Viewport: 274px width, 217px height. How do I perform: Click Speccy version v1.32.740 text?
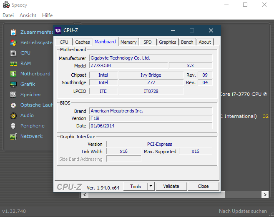tap(14, 211)
